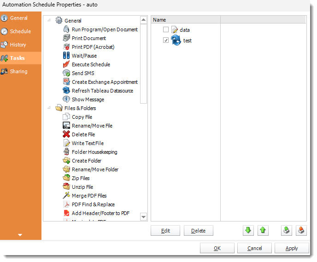317x262 pixels.
Task: Collapse the Files & Folders category
Action: (49, 108)
